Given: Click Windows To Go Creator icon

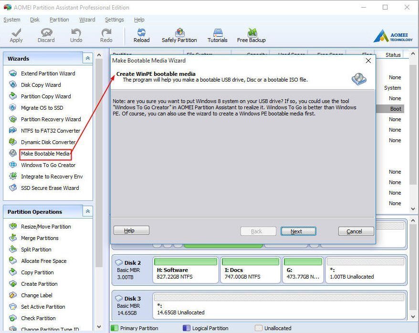Looking at the screenshot, I should (13, 165).
